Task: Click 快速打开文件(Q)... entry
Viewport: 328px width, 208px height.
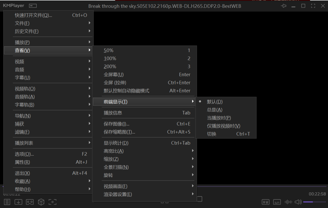Action: point(48,15)
